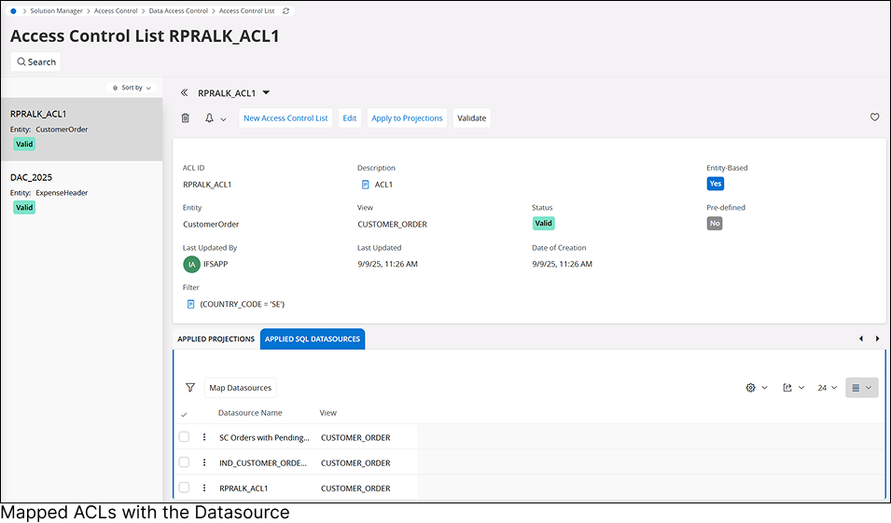891x523 pixels.
Task: Click the notification bell icon
Action: pos(210,118)
